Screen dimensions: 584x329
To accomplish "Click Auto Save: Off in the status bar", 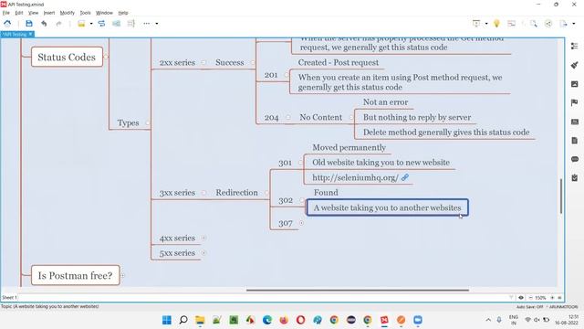I will pos(529,307).
